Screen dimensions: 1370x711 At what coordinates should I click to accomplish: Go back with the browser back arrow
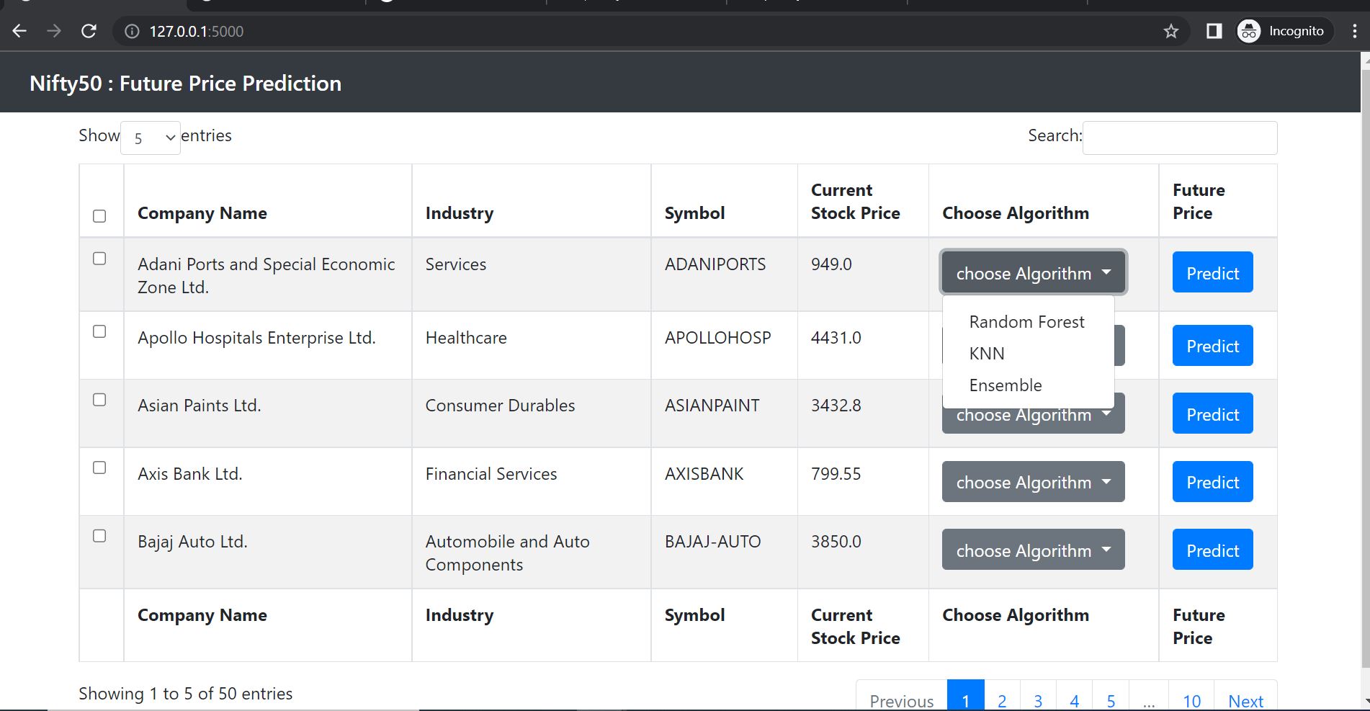19,31
